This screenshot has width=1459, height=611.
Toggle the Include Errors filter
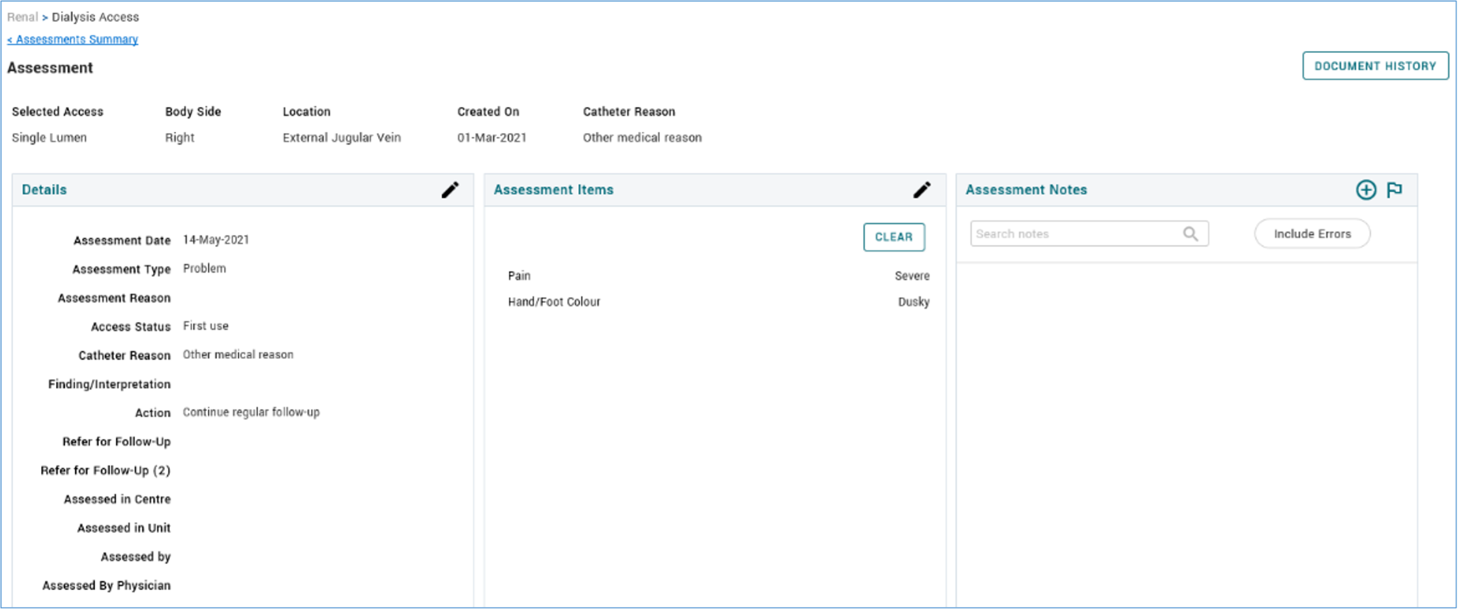tap(1312, 234)
